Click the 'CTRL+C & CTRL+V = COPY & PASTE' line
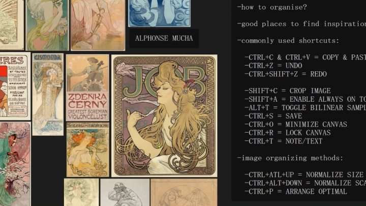The image size is (366, 206). [x=305, y=57]
